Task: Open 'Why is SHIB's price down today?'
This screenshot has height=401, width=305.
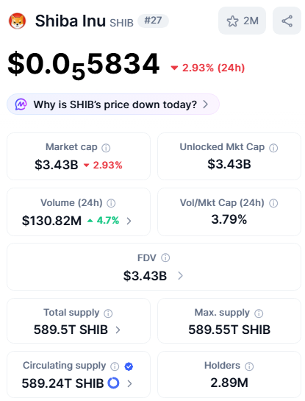Action: tap(113, 104)
